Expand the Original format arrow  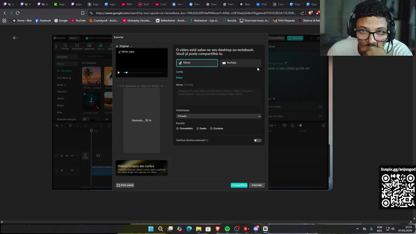[x=131, y=46]
